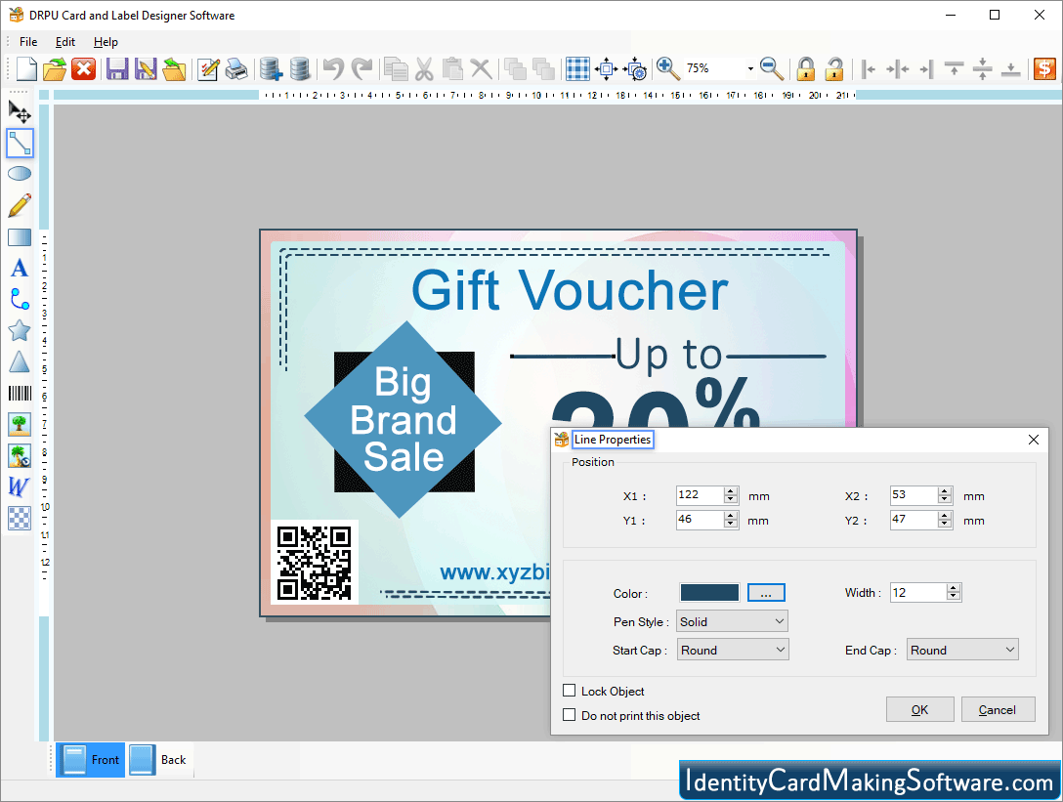Decrease the Y2 value with down arrow
The width and height of the screenshot is (1063, 802).
pyautogui.click(x=945, y=525)
